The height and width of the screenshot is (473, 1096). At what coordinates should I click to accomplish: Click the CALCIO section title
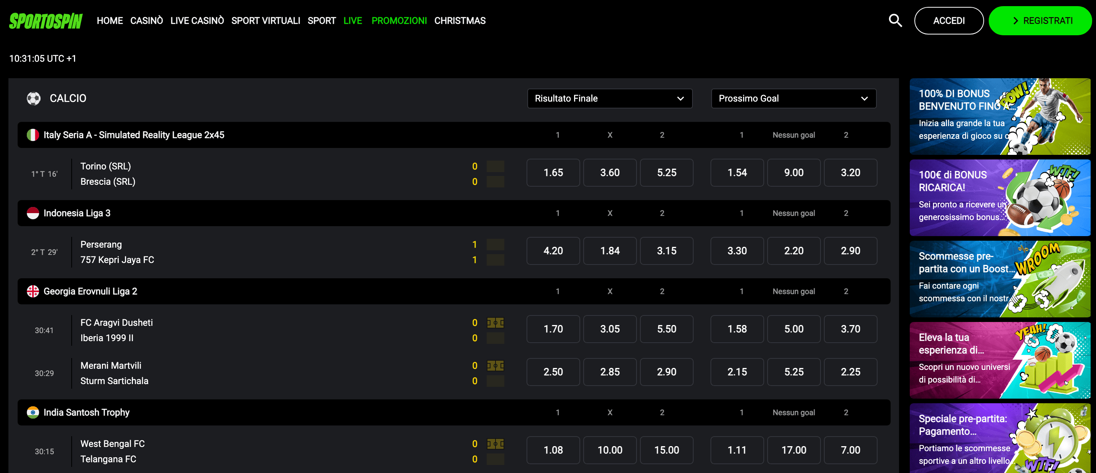pyautogui.click(x=68, y=99)
